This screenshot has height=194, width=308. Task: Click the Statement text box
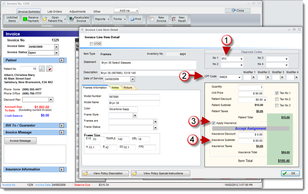click(148, 65)
